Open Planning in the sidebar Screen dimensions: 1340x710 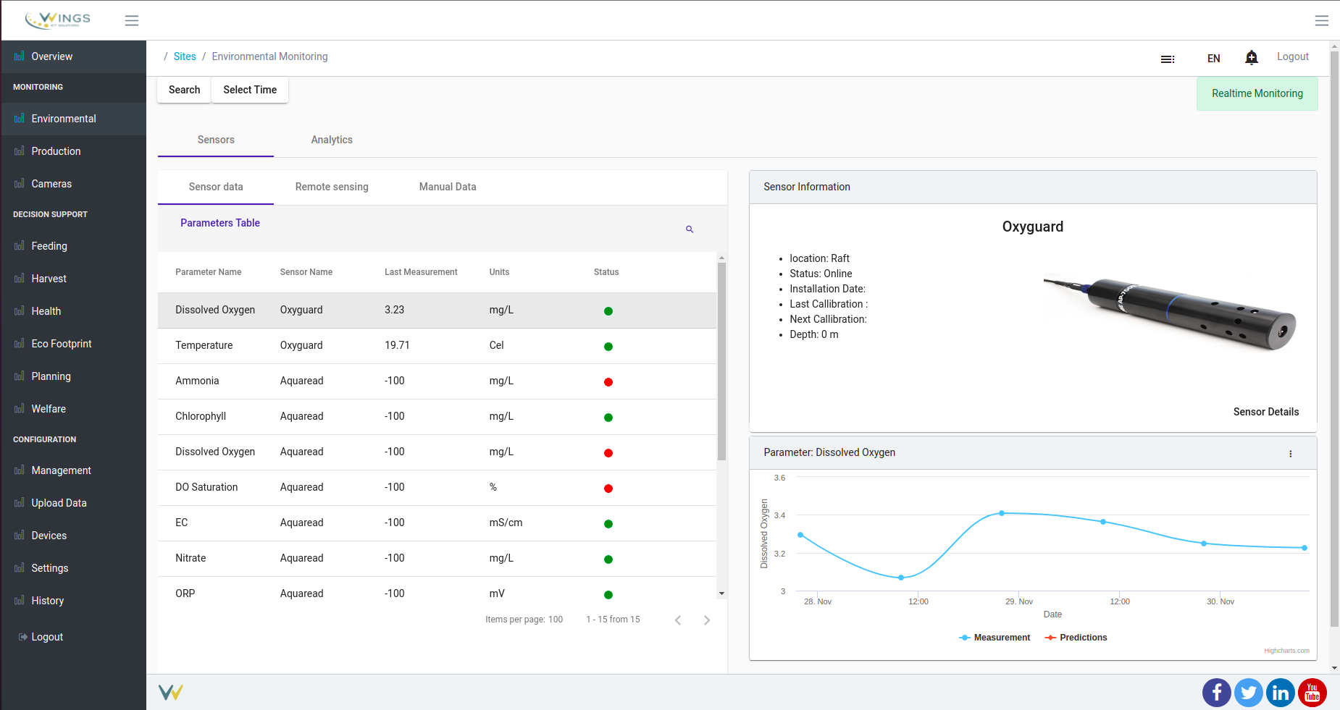[74, 376]
